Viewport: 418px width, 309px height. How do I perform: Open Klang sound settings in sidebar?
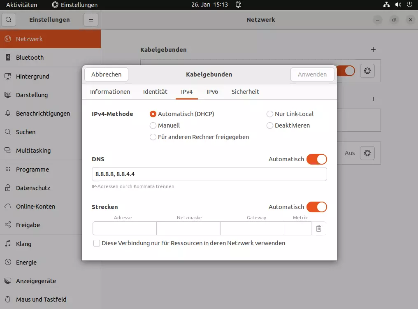click(23, 244)
